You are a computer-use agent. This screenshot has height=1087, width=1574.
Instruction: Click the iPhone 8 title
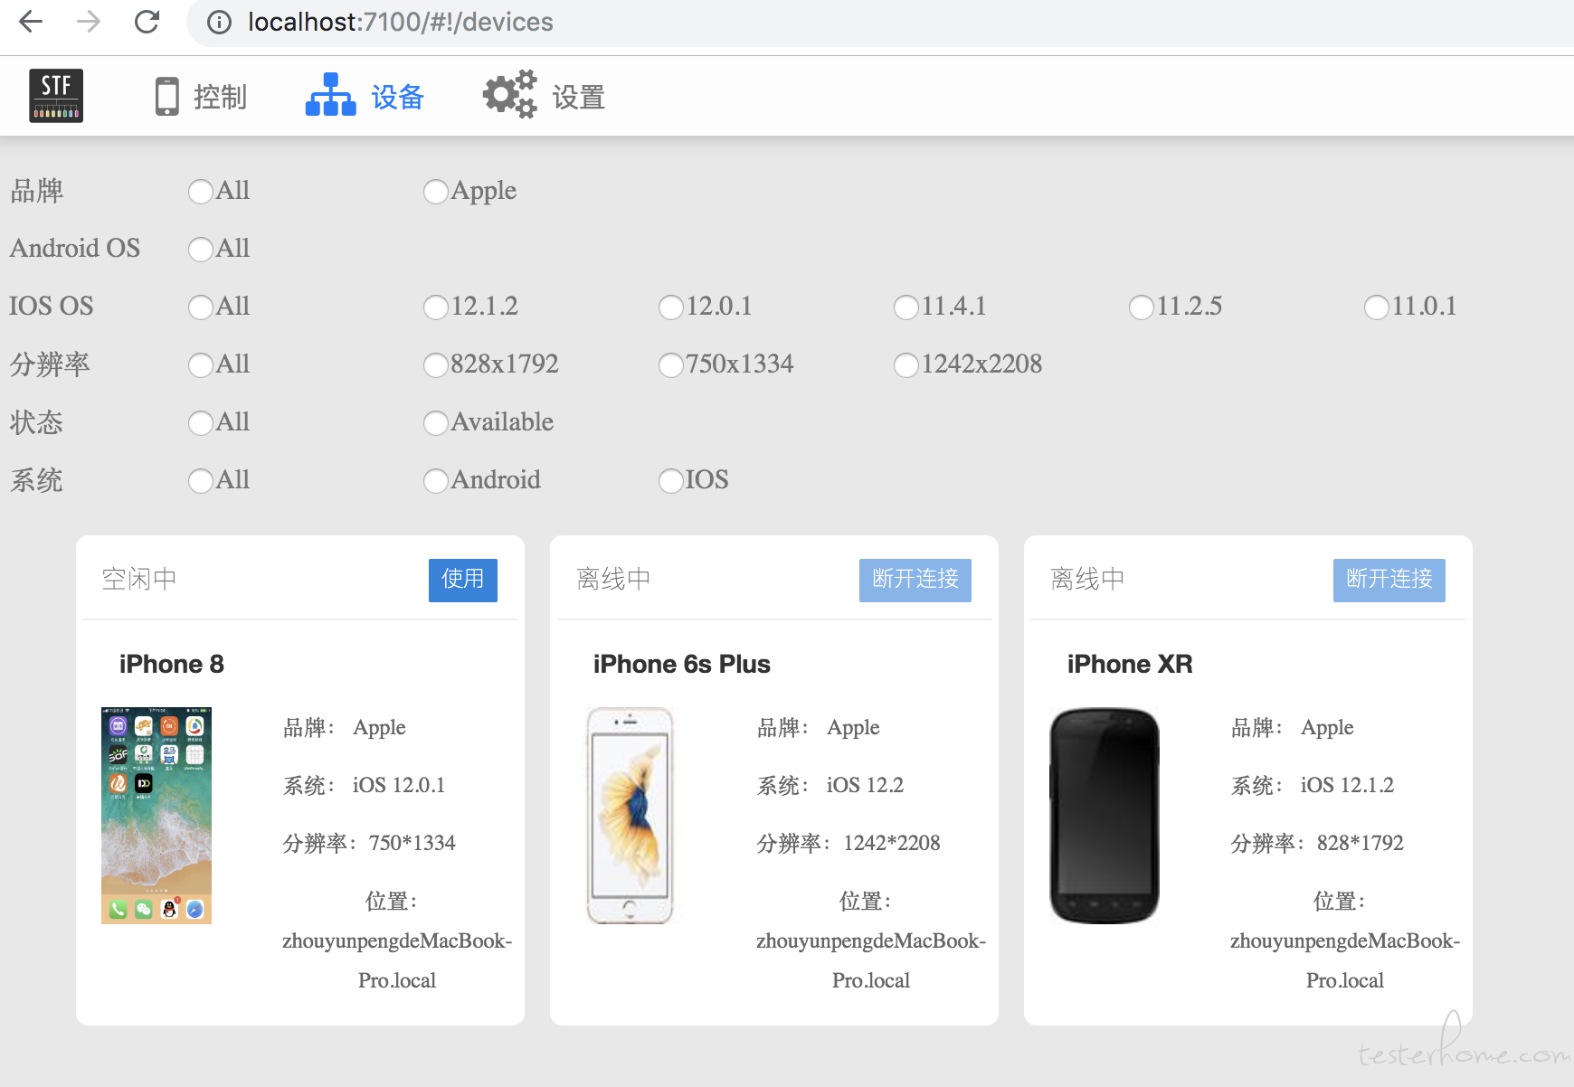click(x=172, y=664)
